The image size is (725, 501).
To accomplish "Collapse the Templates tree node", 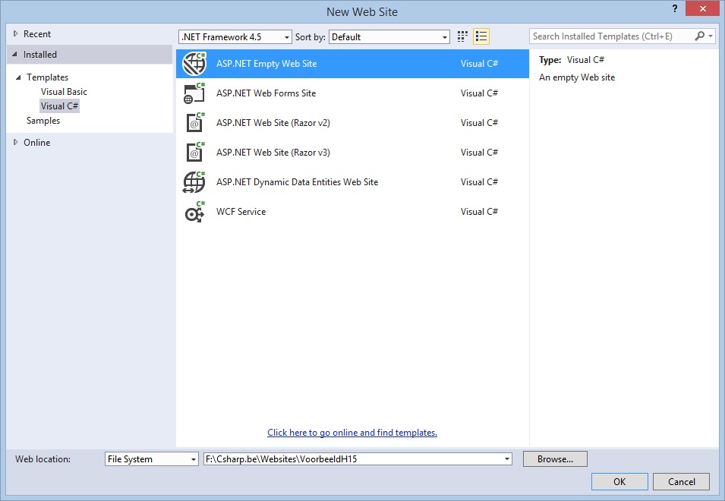I will (18, 77).
